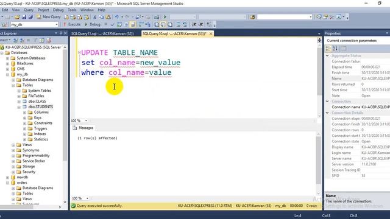Open the Query menu
This screenshot has width=390, height=219.
[29, 10]
